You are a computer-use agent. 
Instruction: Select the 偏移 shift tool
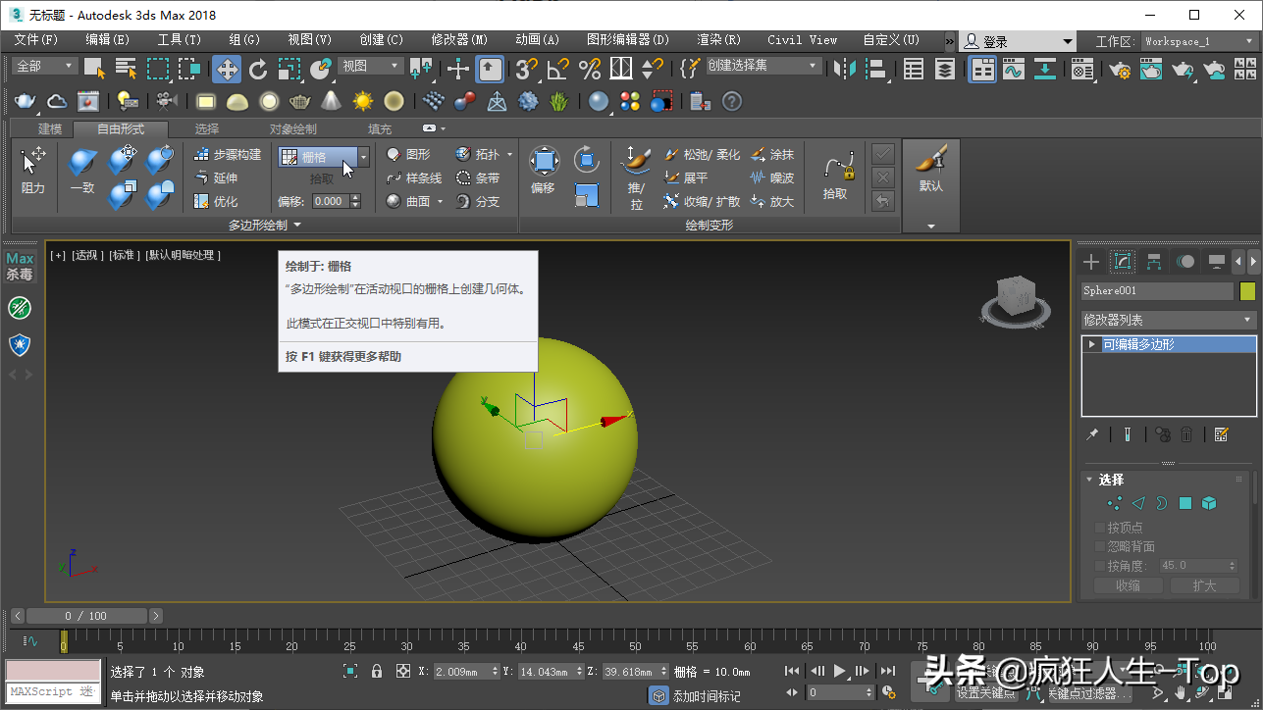click(x=544, y=170)
